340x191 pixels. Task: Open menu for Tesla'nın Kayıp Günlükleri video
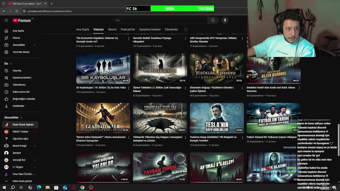click(243, 137)
